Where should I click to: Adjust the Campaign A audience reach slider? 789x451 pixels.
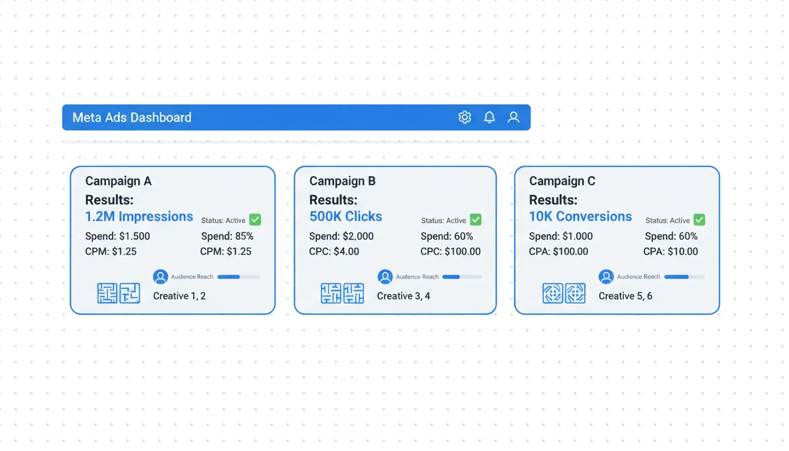[x=238, y=277]
